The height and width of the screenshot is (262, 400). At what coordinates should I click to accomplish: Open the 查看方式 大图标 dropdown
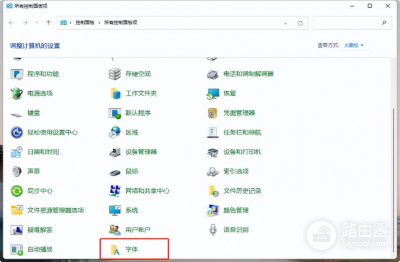354,45
